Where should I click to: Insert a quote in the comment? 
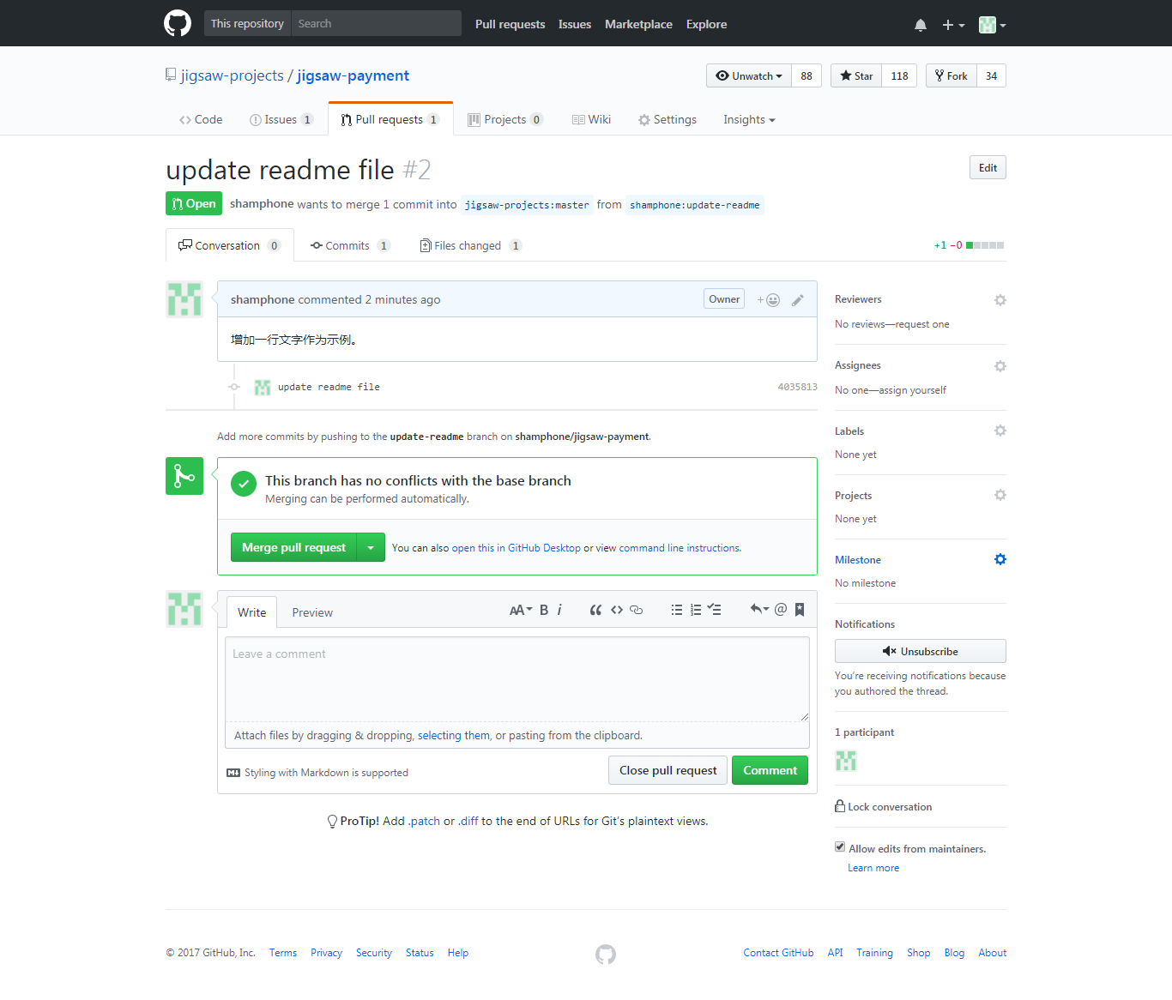coord(595,610)
